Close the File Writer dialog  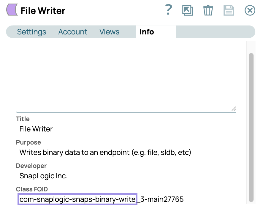pos(250,10)
